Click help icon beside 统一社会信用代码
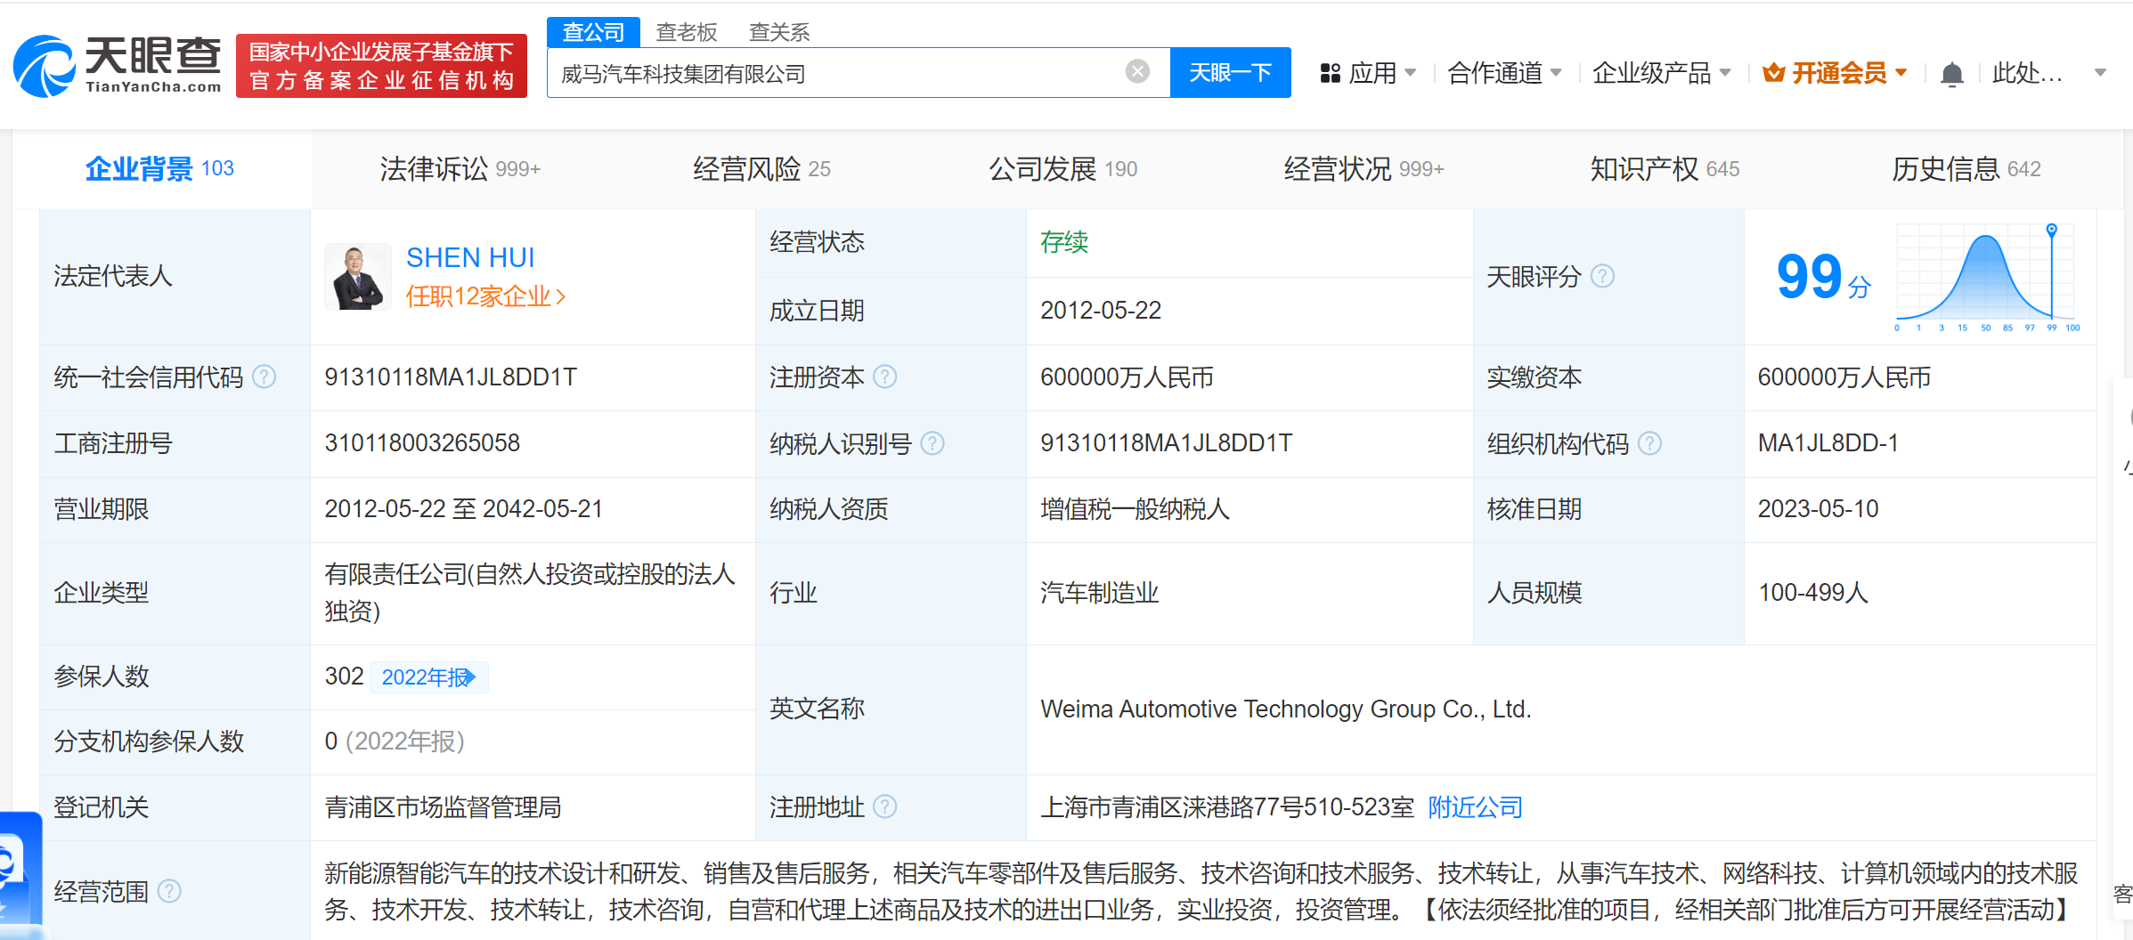Viewport: 2133px width, 940px height. (264, 377)
